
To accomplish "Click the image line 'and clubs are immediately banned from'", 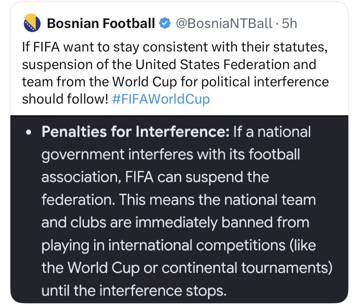I will point(175,222).
